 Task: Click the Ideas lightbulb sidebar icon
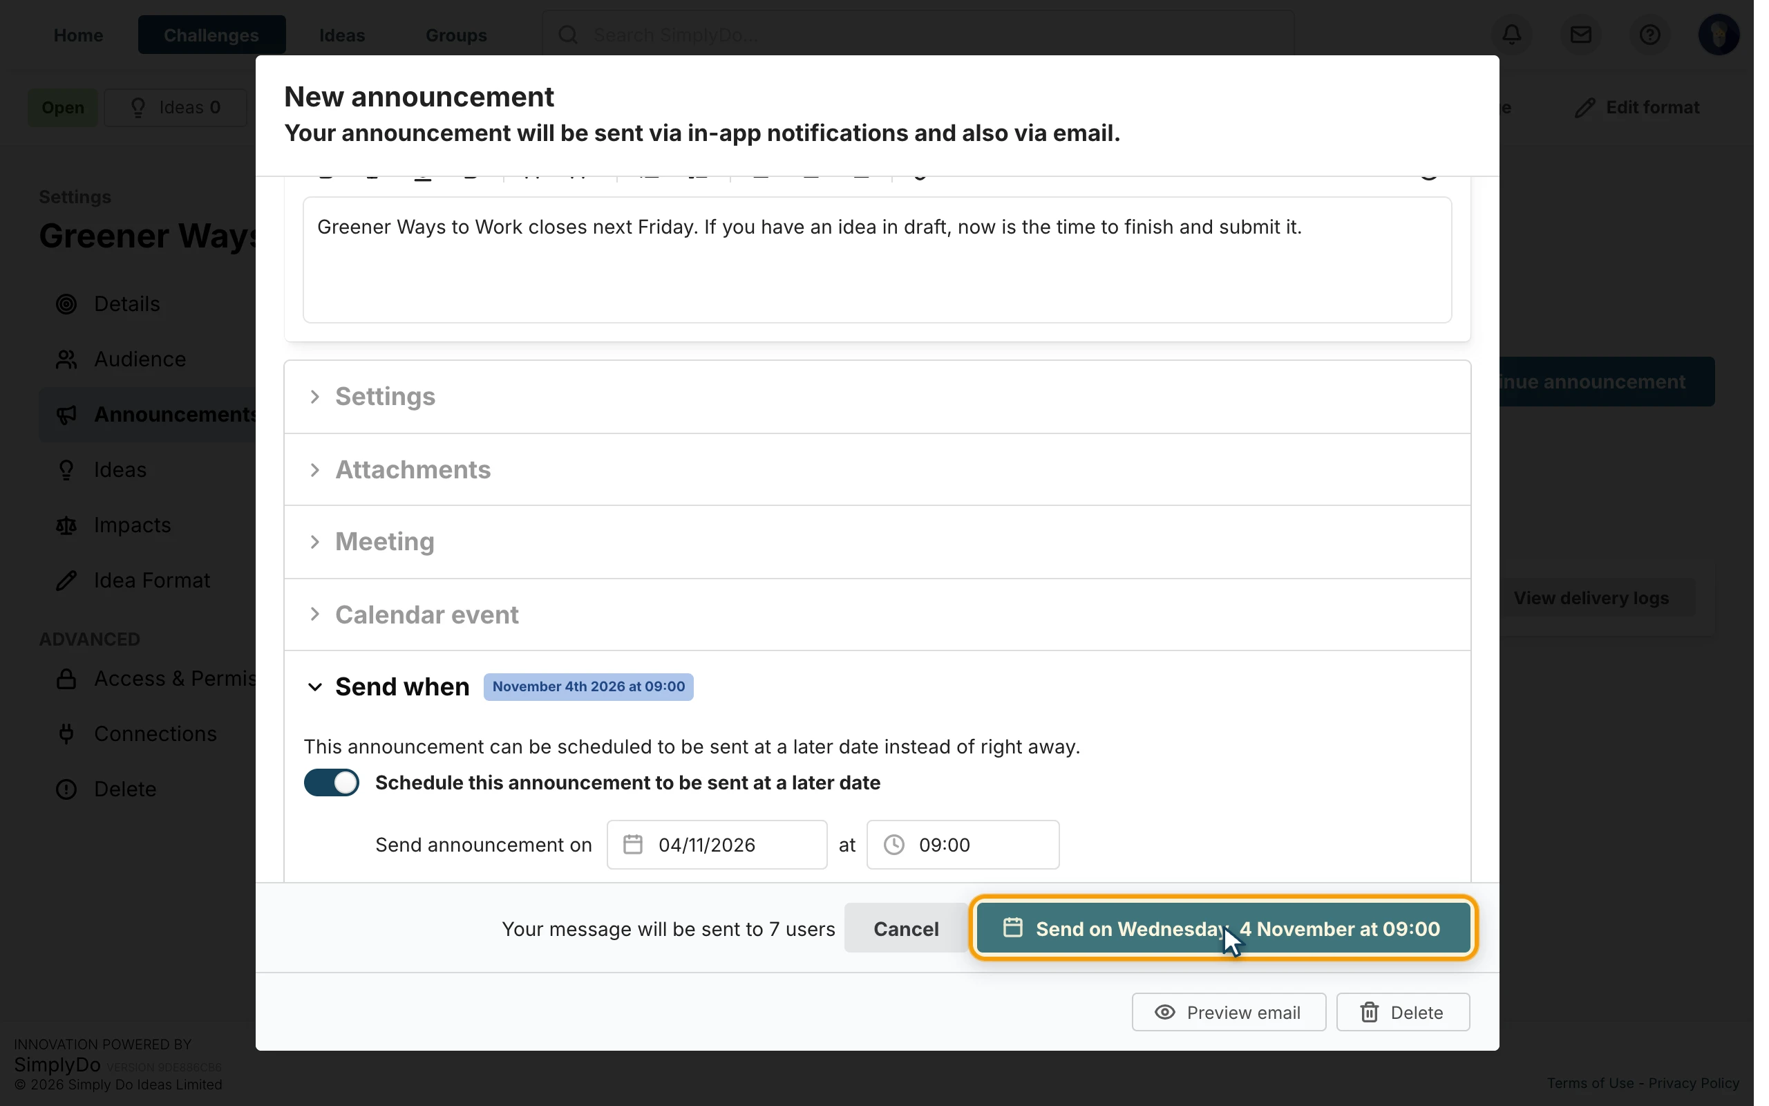[x=66, y=469]
